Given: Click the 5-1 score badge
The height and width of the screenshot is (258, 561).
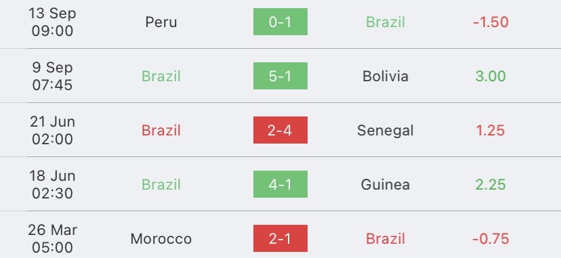Looking at the screenshot, I should click(x=280, y=76).
